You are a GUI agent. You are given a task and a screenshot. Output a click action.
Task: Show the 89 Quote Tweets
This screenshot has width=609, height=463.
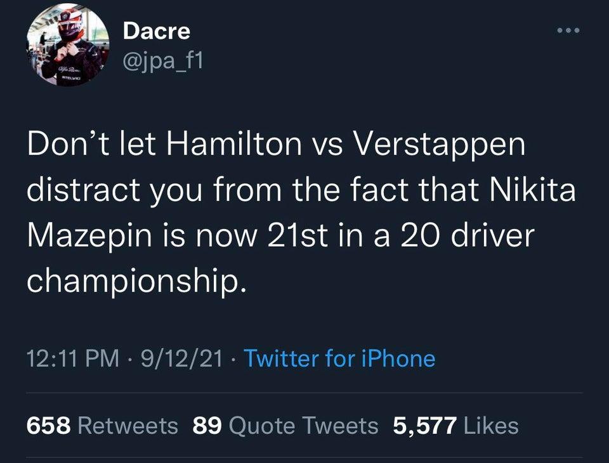coord(285,426)
